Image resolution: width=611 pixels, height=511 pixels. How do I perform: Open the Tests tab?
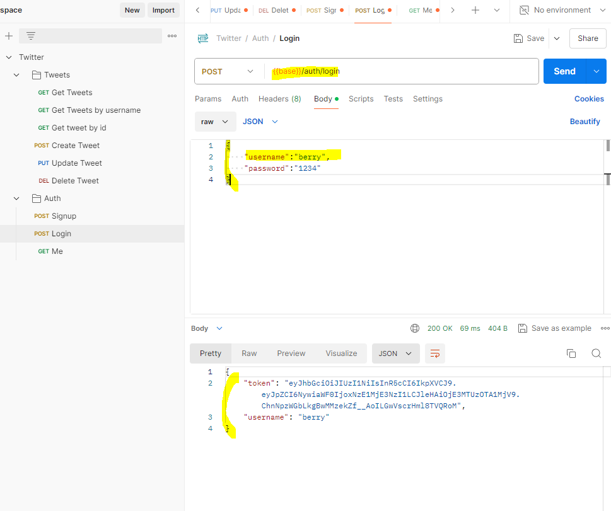coord(393,99)
